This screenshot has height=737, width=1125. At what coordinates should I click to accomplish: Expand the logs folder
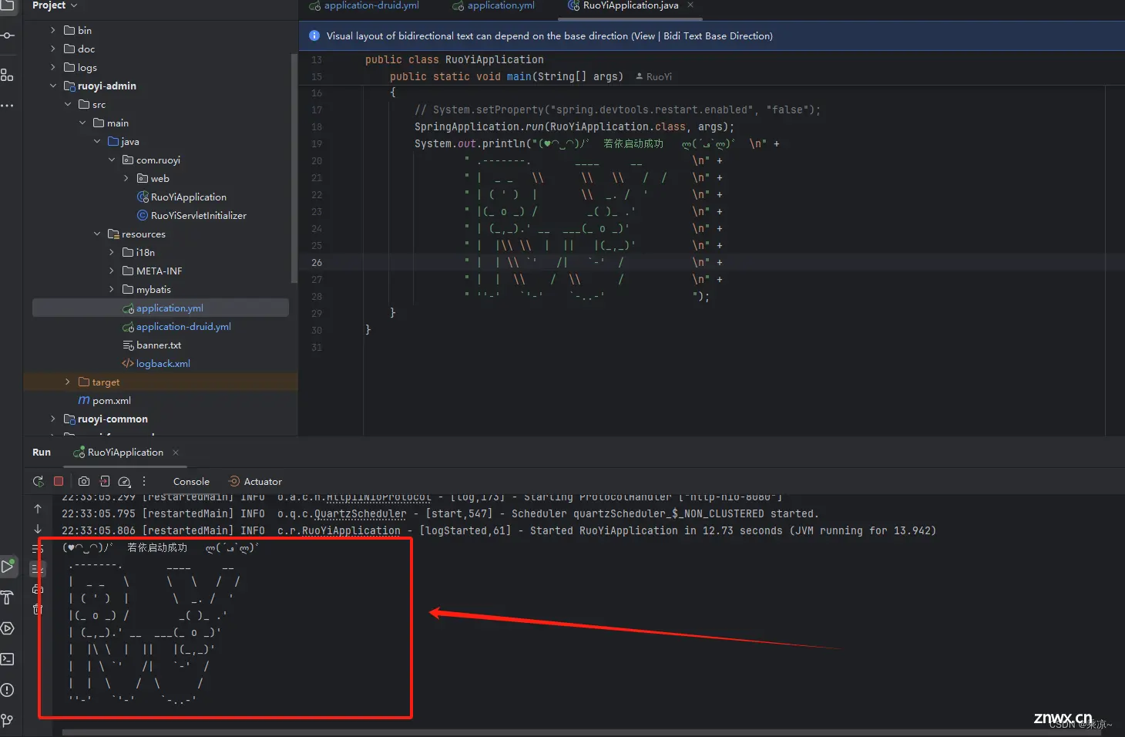53,67
